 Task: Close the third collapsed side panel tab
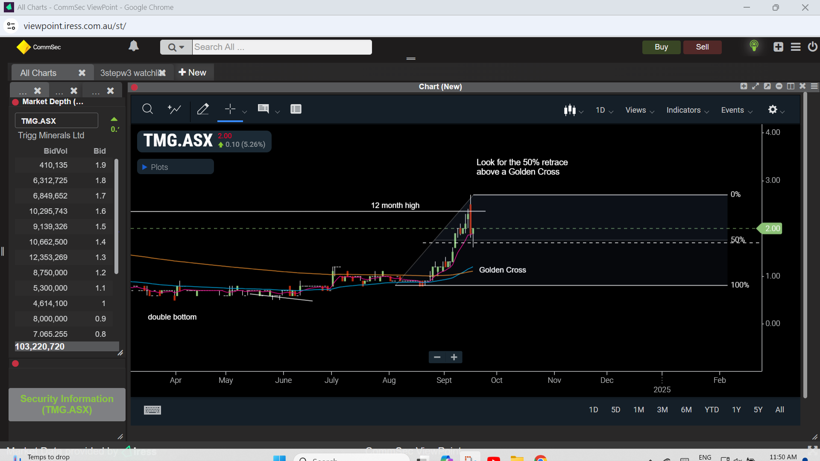click(110, 90)
